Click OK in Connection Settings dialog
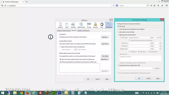The height and width of the screenshot is (95, 169). [139, 78]
